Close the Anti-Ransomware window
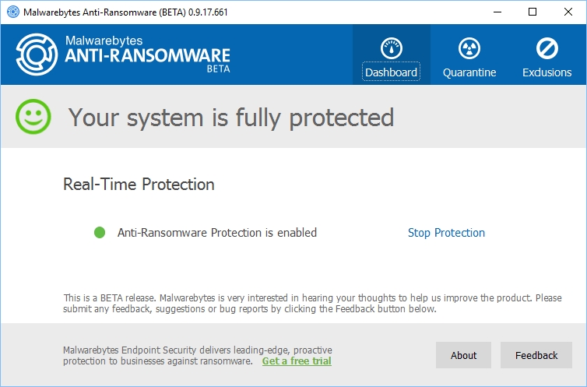This screenshot has height=387, width=587. (x=568, y=12)
